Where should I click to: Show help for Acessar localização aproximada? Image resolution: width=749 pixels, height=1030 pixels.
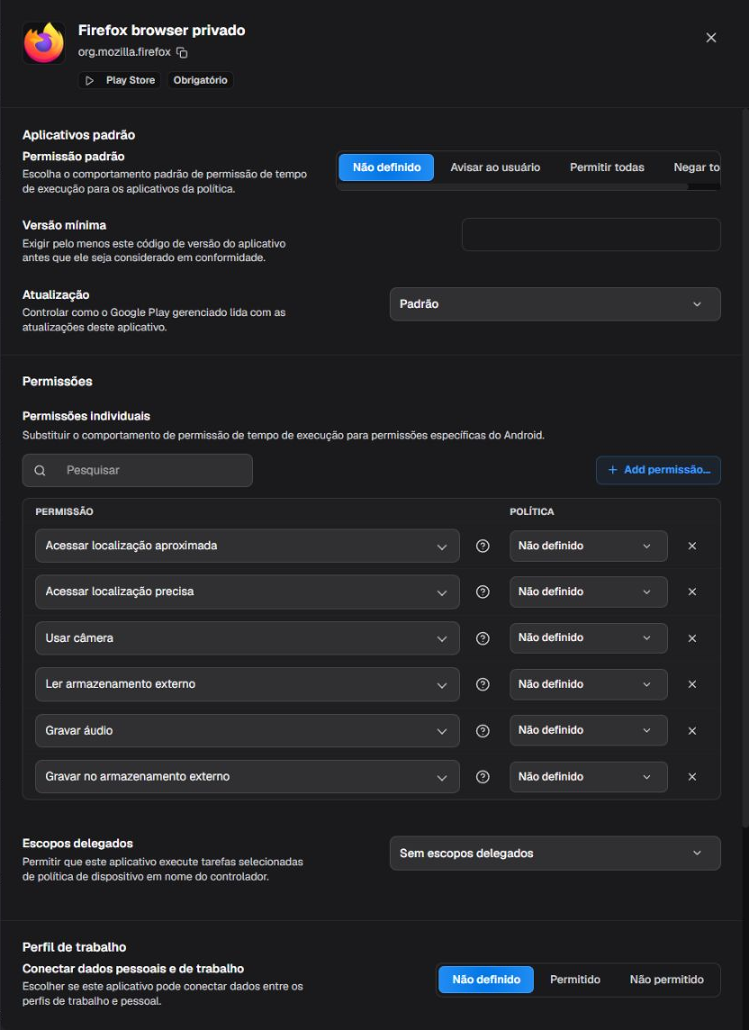(483, 546)
